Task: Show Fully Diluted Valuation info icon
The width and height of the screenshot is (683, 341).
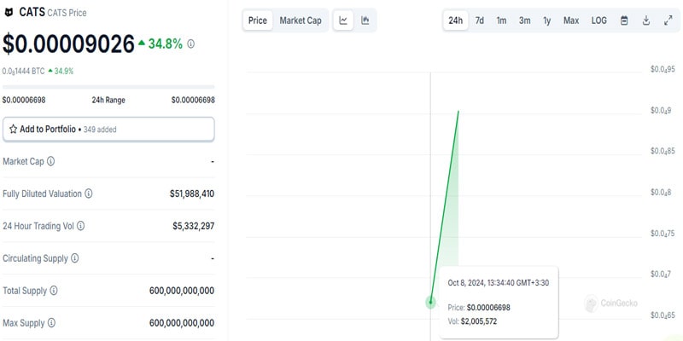Action: [x=89, y=194]
